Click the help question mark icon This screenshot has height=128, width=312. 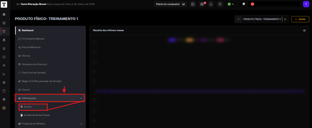(x=220, y=4)
